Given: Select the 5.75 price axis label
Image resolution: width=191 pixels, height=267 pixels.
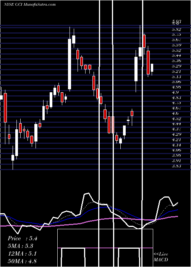Looking at the screenshot, I should coord(176,35).
